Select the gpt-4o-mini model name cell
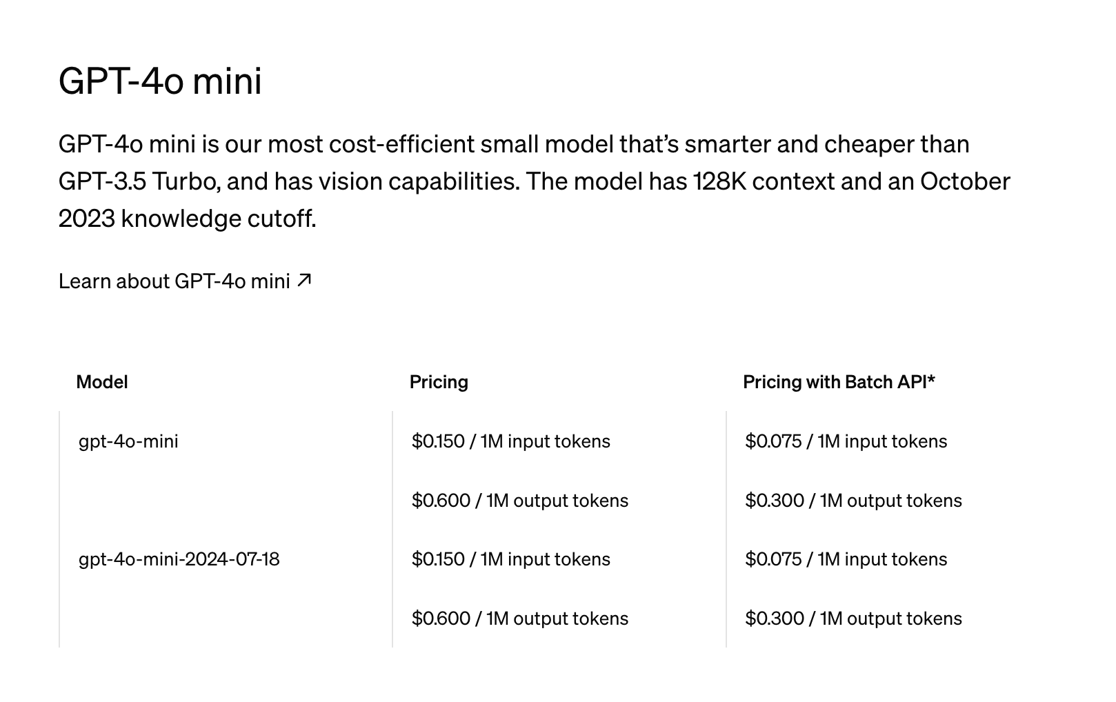 128,441
